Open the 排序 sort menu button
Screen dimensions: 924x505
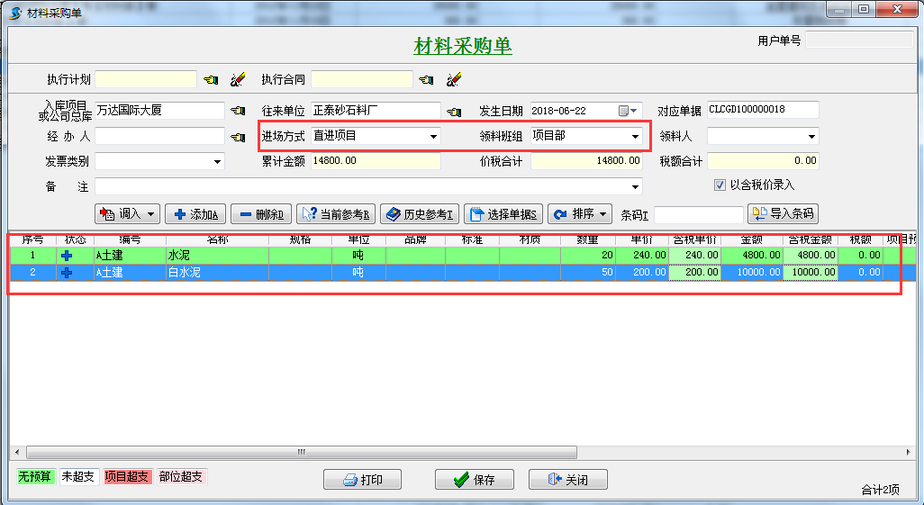[x=580, y=214]
